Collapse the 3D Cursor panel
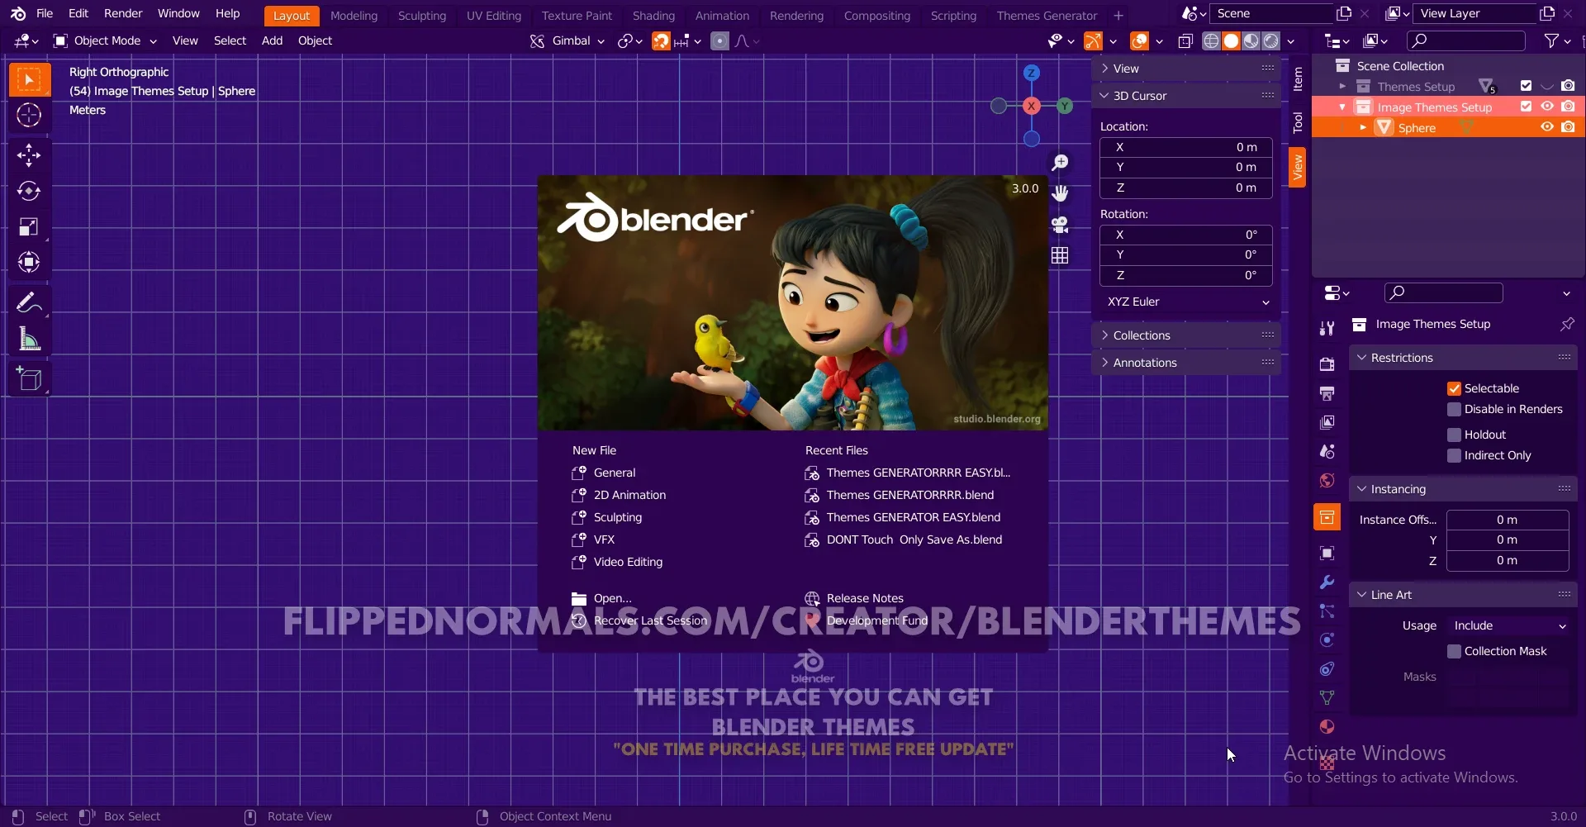The width and height of the screenshot is (1586, 827). tap(1186, 96)
